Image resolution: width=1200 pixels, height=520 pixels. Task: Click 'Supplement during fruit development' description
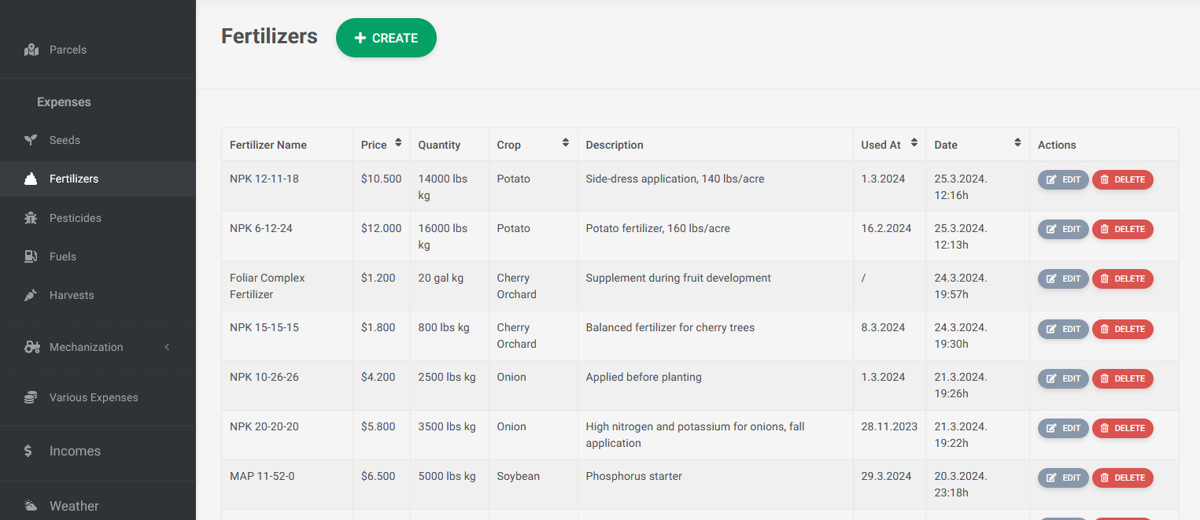(x=678, y=278)
